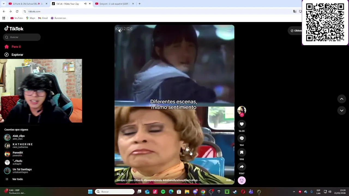Like the video with heart icon

(242, 124)
